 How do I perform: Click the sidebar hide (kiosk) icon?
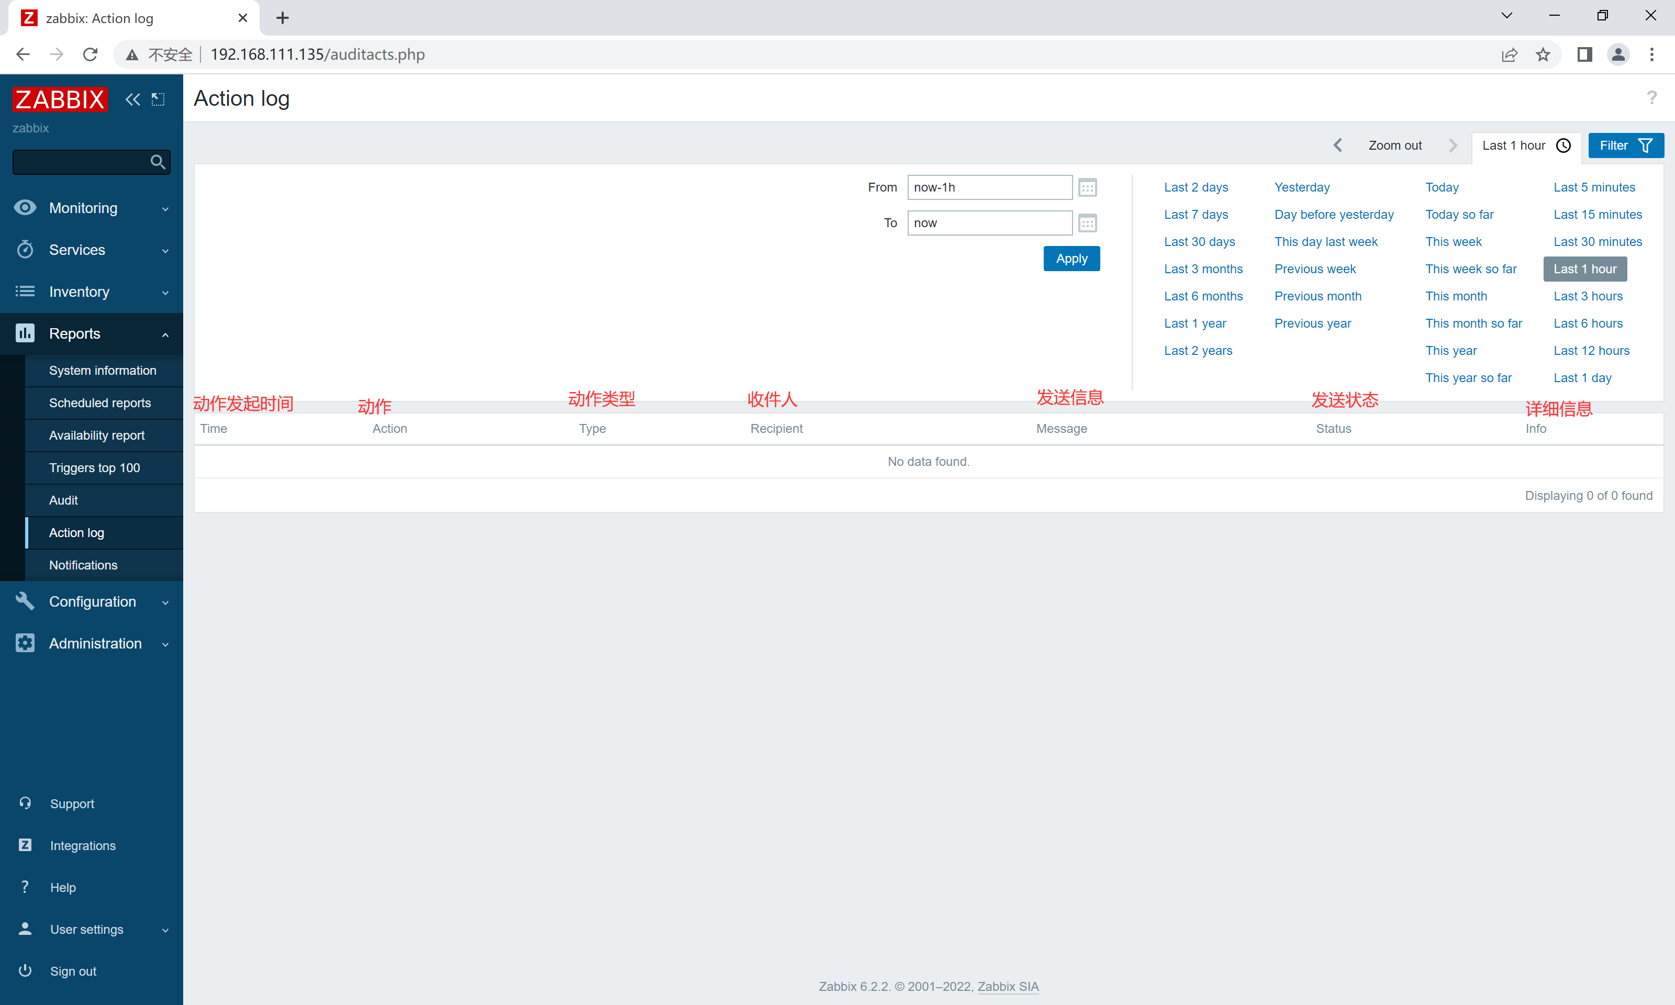[x=158, y=99]
